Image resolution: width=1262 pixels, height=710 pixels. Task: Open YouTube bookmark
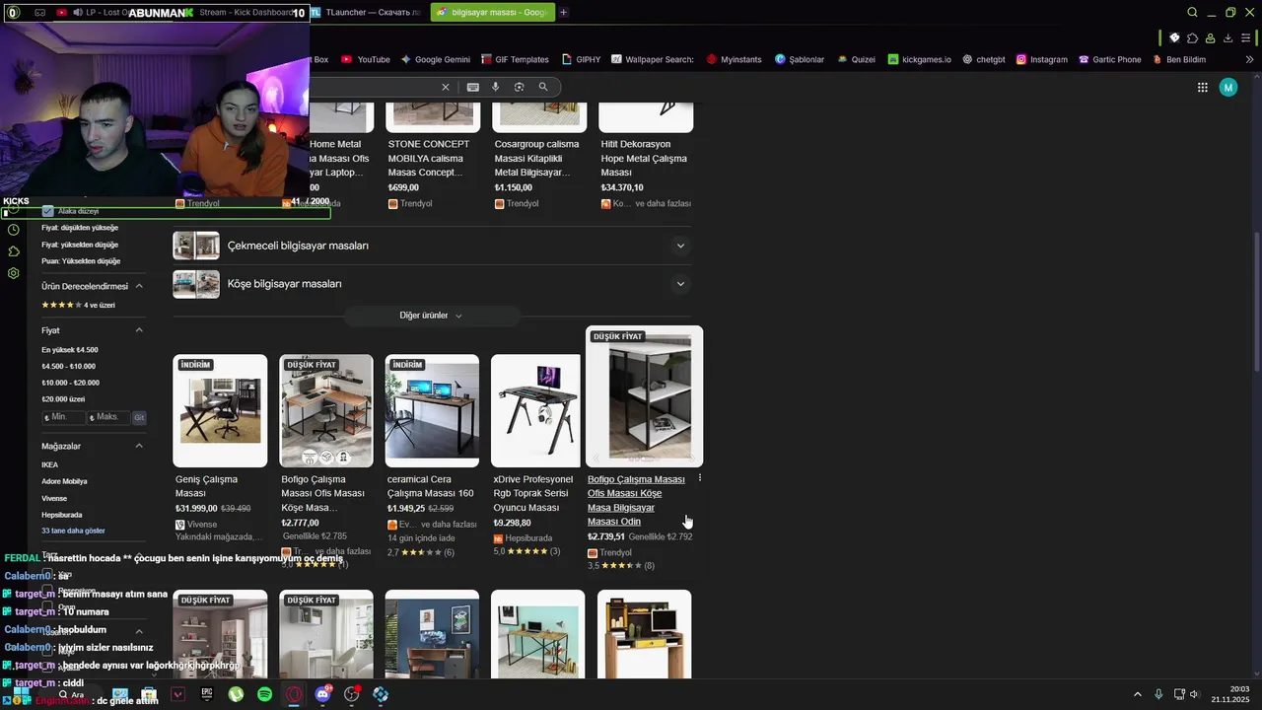[366, 59]
